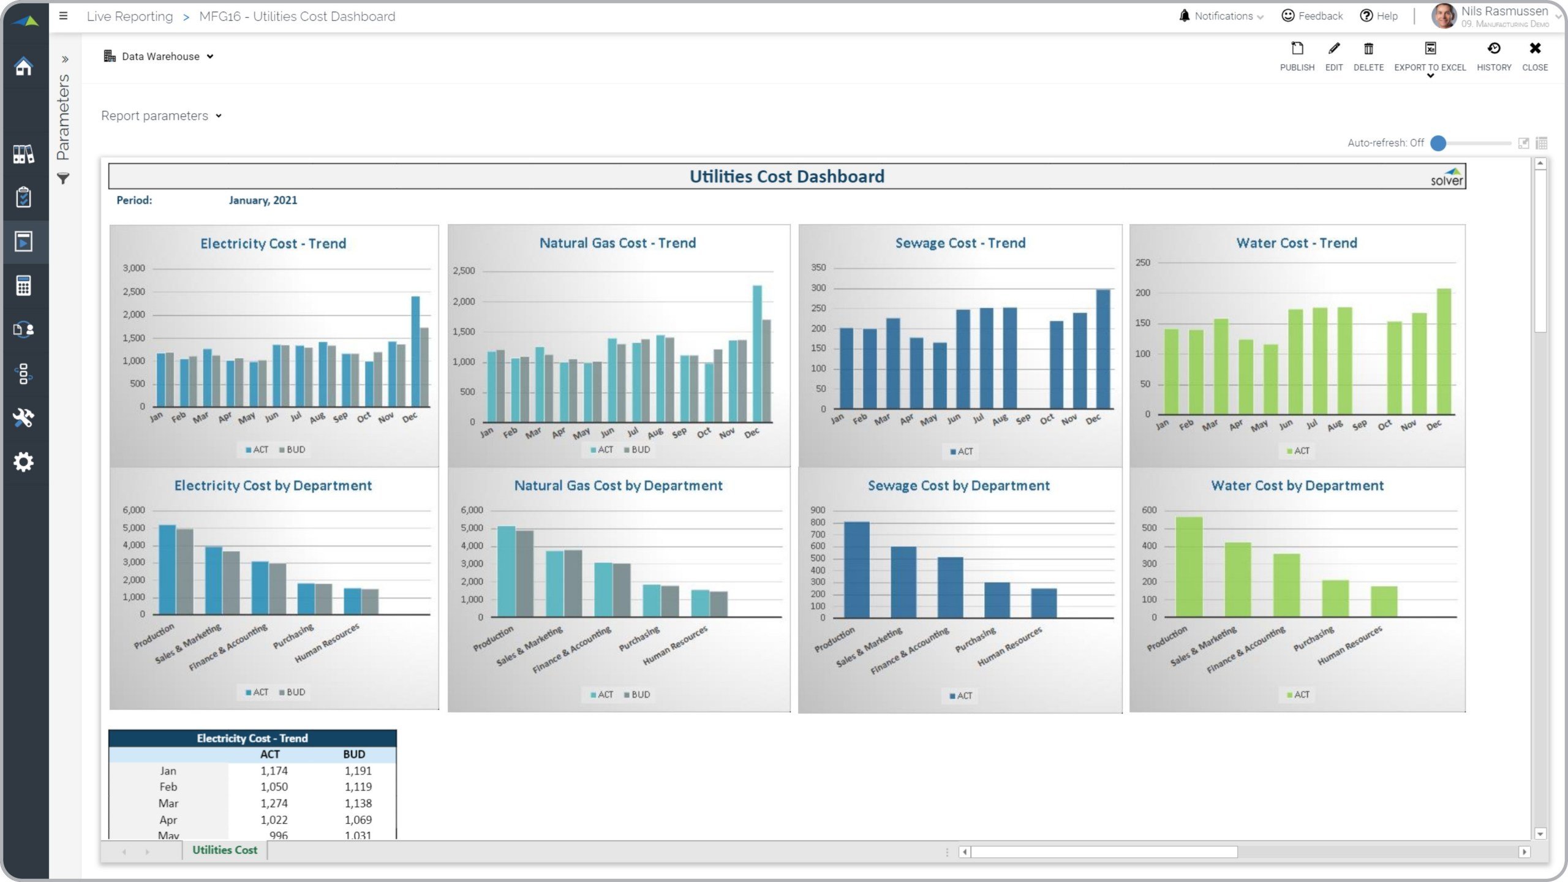This screenshot has height=882, width=1568.
Task: Toggle the hamburger menu sidebar
Action: pyautogui.click(x=63, y=16)
